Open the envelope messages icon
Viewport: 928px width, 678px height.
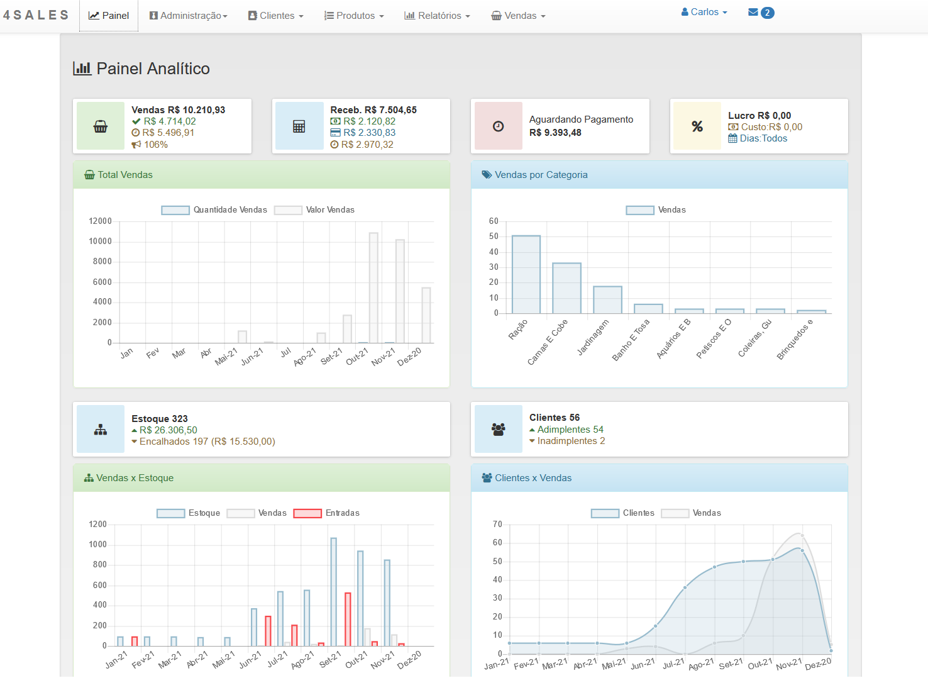pos(753,13)
